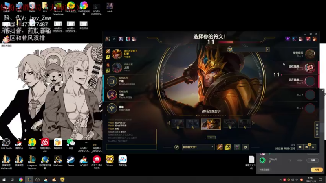Show next skins with right arrow

253,123
